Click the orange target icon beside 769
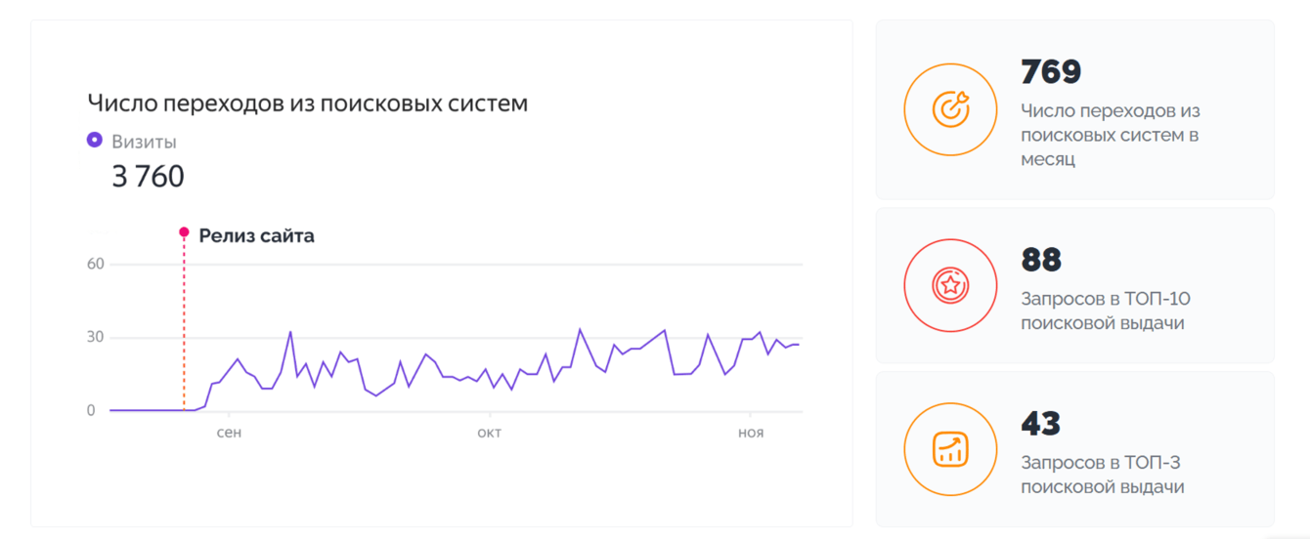 pos(950,109)
